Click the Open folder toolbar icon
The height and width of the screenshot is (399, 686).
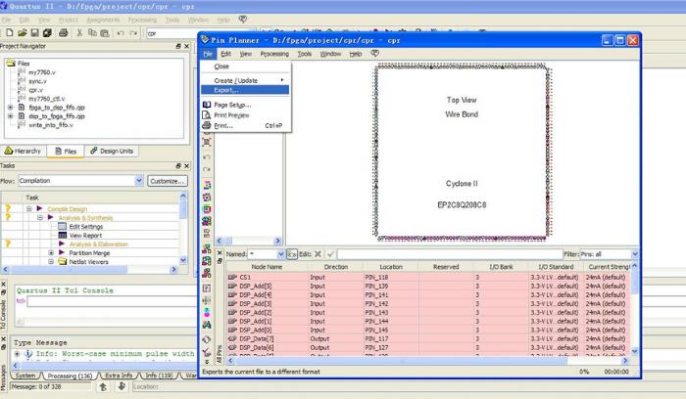pyautogui.click(x=24, y=33)
